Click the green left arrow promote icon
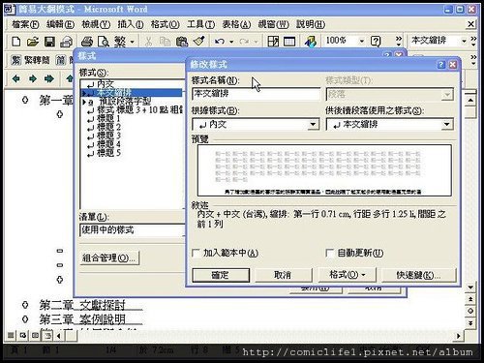This screenshot has width=484, height=363. [x=15, y=78]
